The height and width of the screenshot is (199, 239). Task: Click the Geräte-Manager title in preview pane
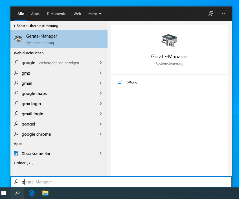click(x=169, y=57)
